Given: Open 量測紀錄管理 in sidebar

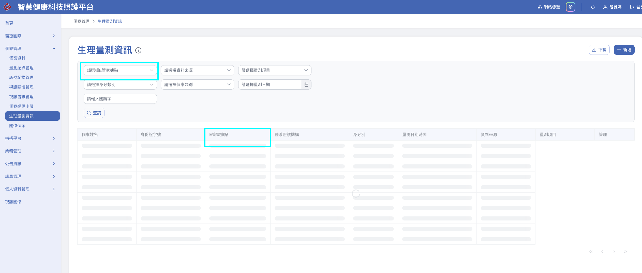Looking at the screenshot, I should (x=21, y=68).
